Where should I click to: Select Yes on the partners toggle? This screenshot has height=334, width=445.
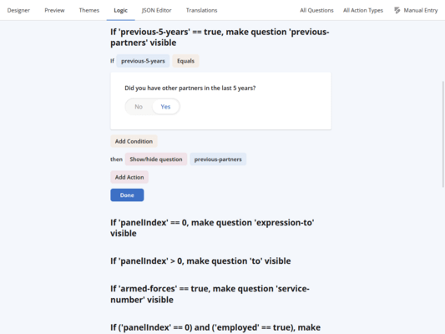(165, 107)
